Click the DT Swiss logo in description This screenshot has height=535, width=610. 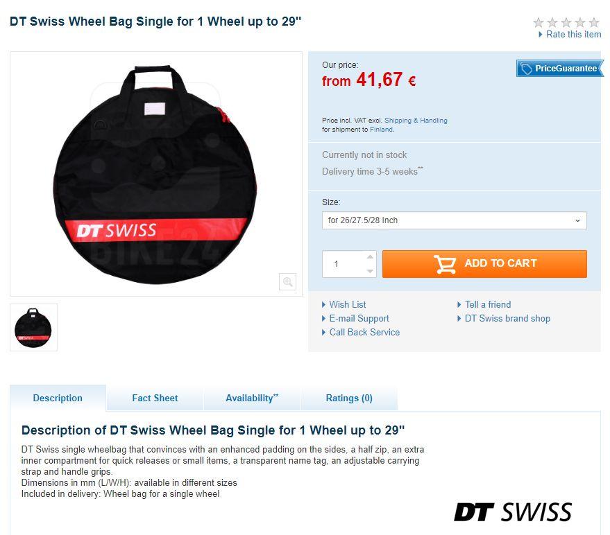(x=513, y=511)
